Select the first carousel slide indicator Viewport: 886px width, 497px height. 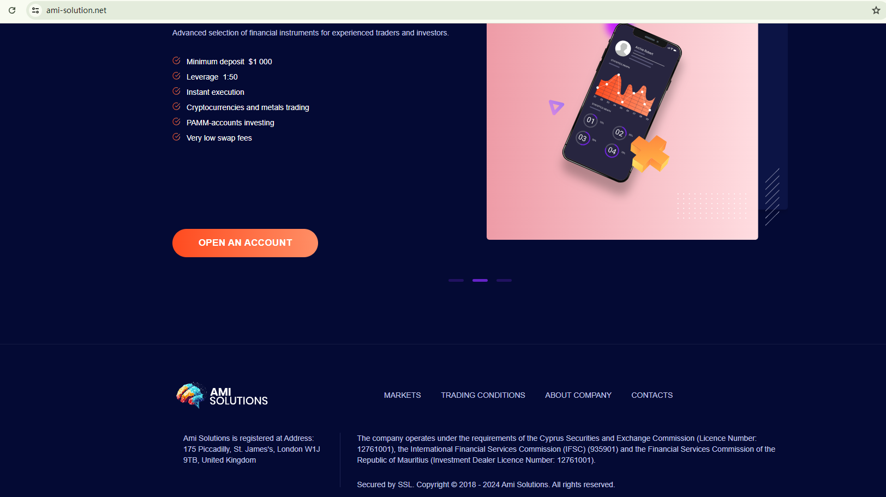[x=456, y=280]
